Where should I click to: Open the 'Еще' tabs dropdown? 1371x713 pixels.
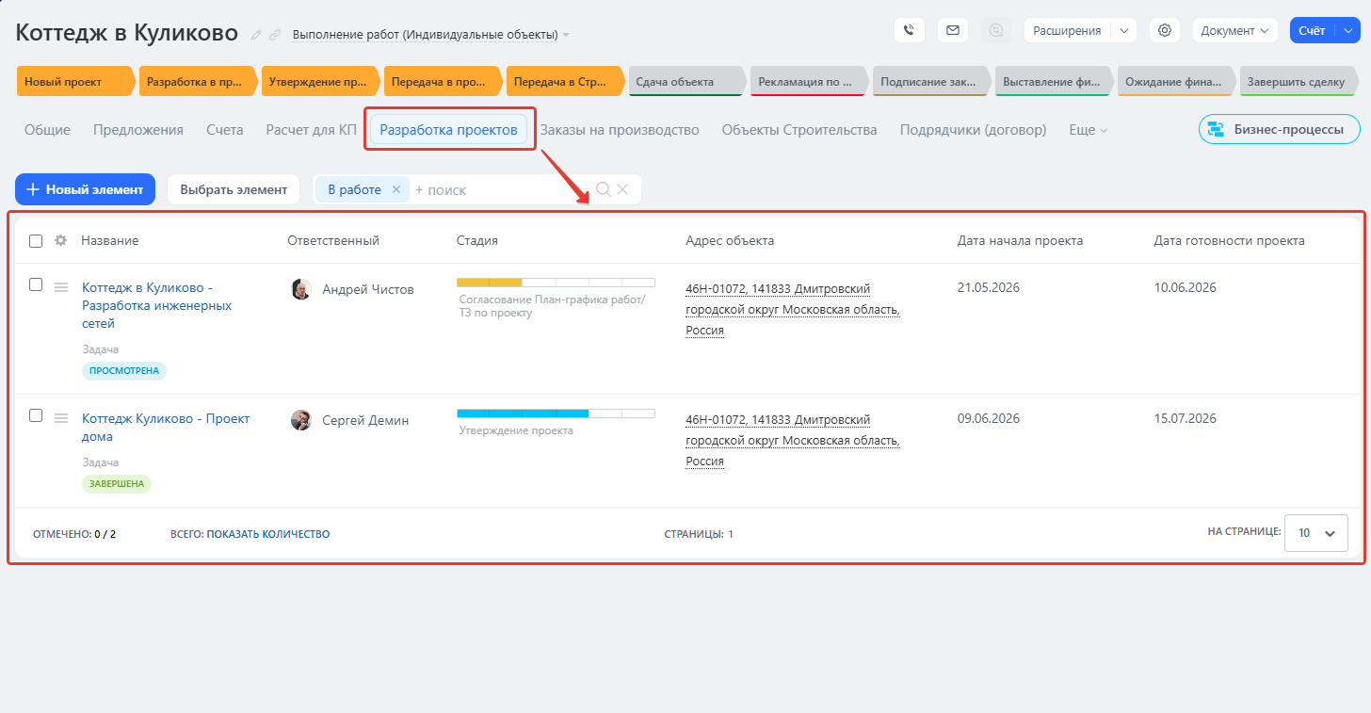(1088, 130)
